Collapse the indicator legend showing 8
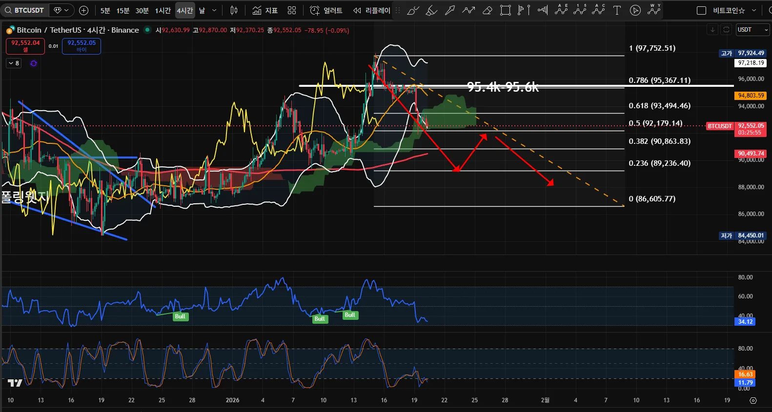This screenshot has height=412, width=772. [14, 63]
